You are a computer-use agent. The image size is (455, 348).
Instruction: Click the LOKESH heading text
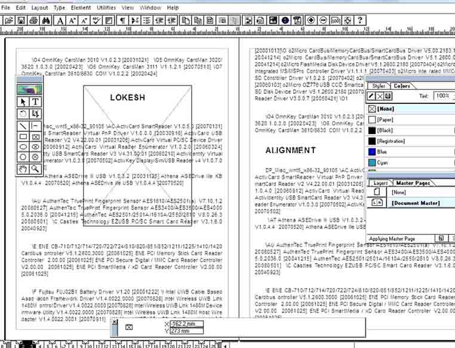[127, 97]
